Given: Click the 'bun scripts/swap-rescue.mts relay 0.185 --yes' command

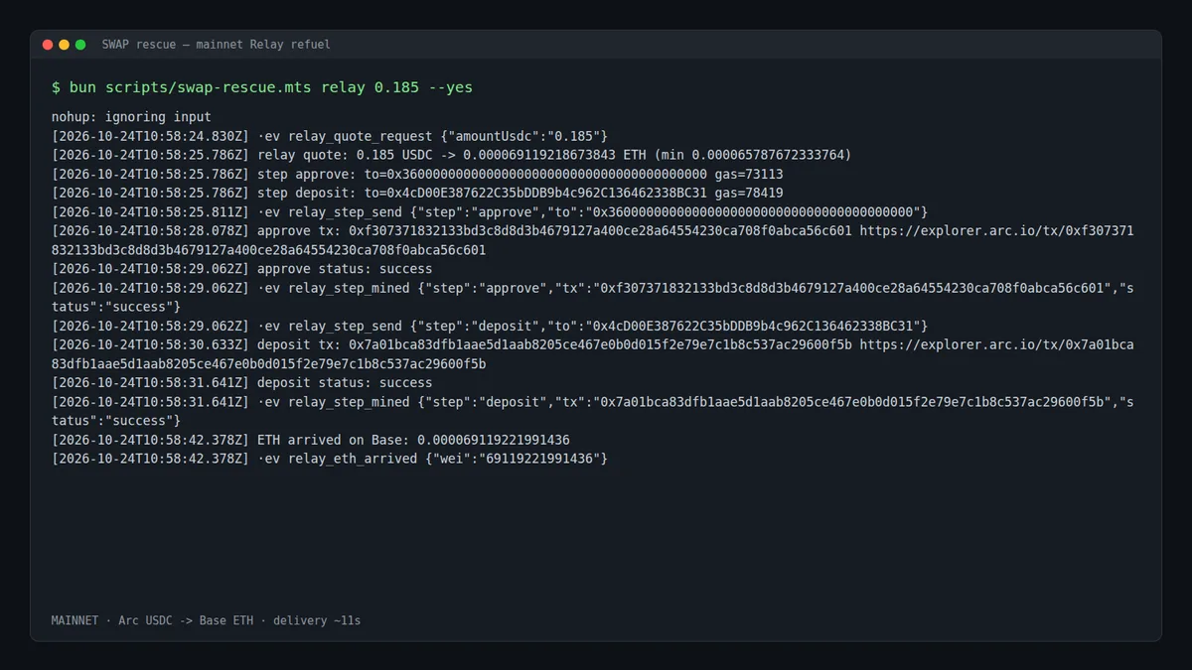Looking at the screenshot, I should tap(271, 87).
